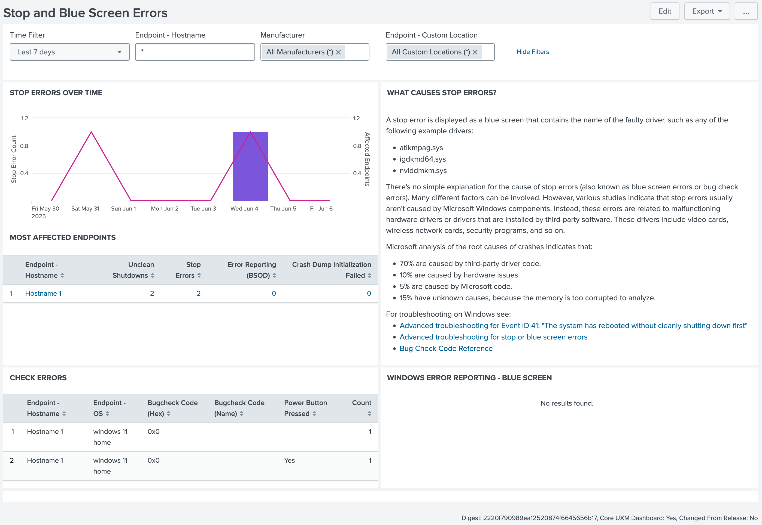Open the Export dropdown menu
This screenshot has height=525, width=762.
[707, 11]
